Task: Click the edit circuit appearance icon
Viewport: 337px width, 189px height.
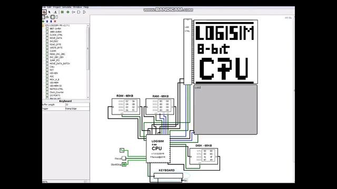Action: click(x=57, y=17)
